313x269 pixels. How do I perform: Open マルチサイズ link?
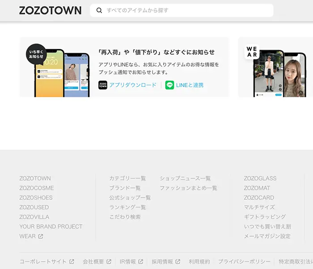tap(259, 207)
